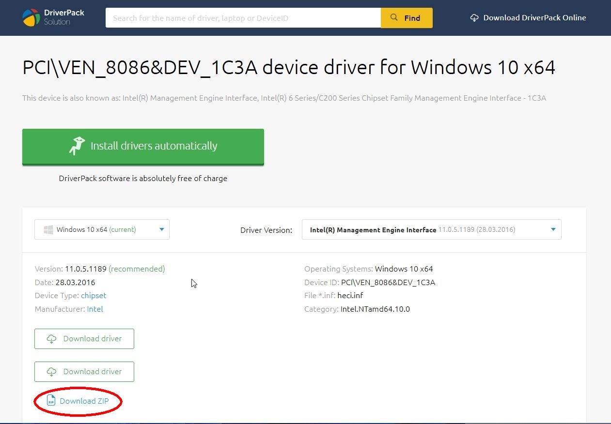Screen dimensions: 611x424
Task: Expand the Windows 10 x64 dropdown arrow
Action: [x=162, y=229]
